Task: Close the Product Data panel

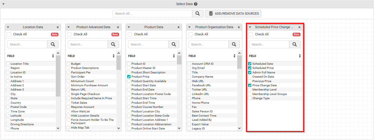Action: click(x=178, y=27)
